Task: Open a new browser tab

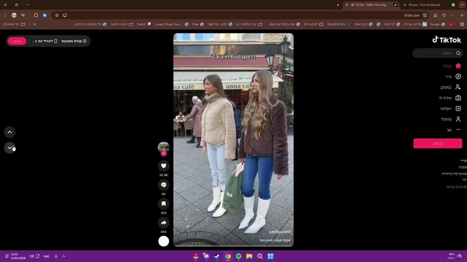Action: (338, 5)
